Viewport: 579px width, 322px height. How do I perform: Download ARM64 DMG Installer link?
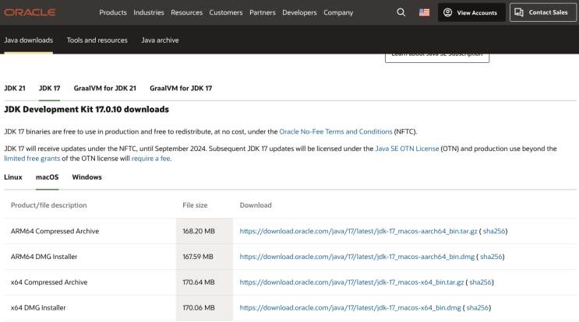[x=357, y=257]
